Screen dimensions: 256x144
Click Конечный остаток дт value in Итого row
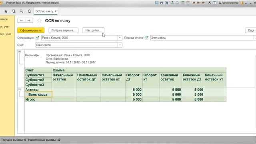(x=193, y=100)
